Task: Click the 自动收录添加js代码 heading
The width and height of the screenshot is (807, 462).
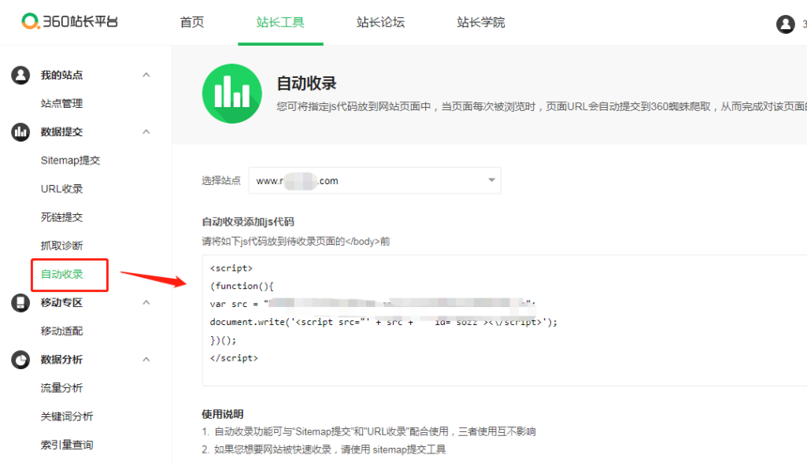Action: [x=248, y=222]
